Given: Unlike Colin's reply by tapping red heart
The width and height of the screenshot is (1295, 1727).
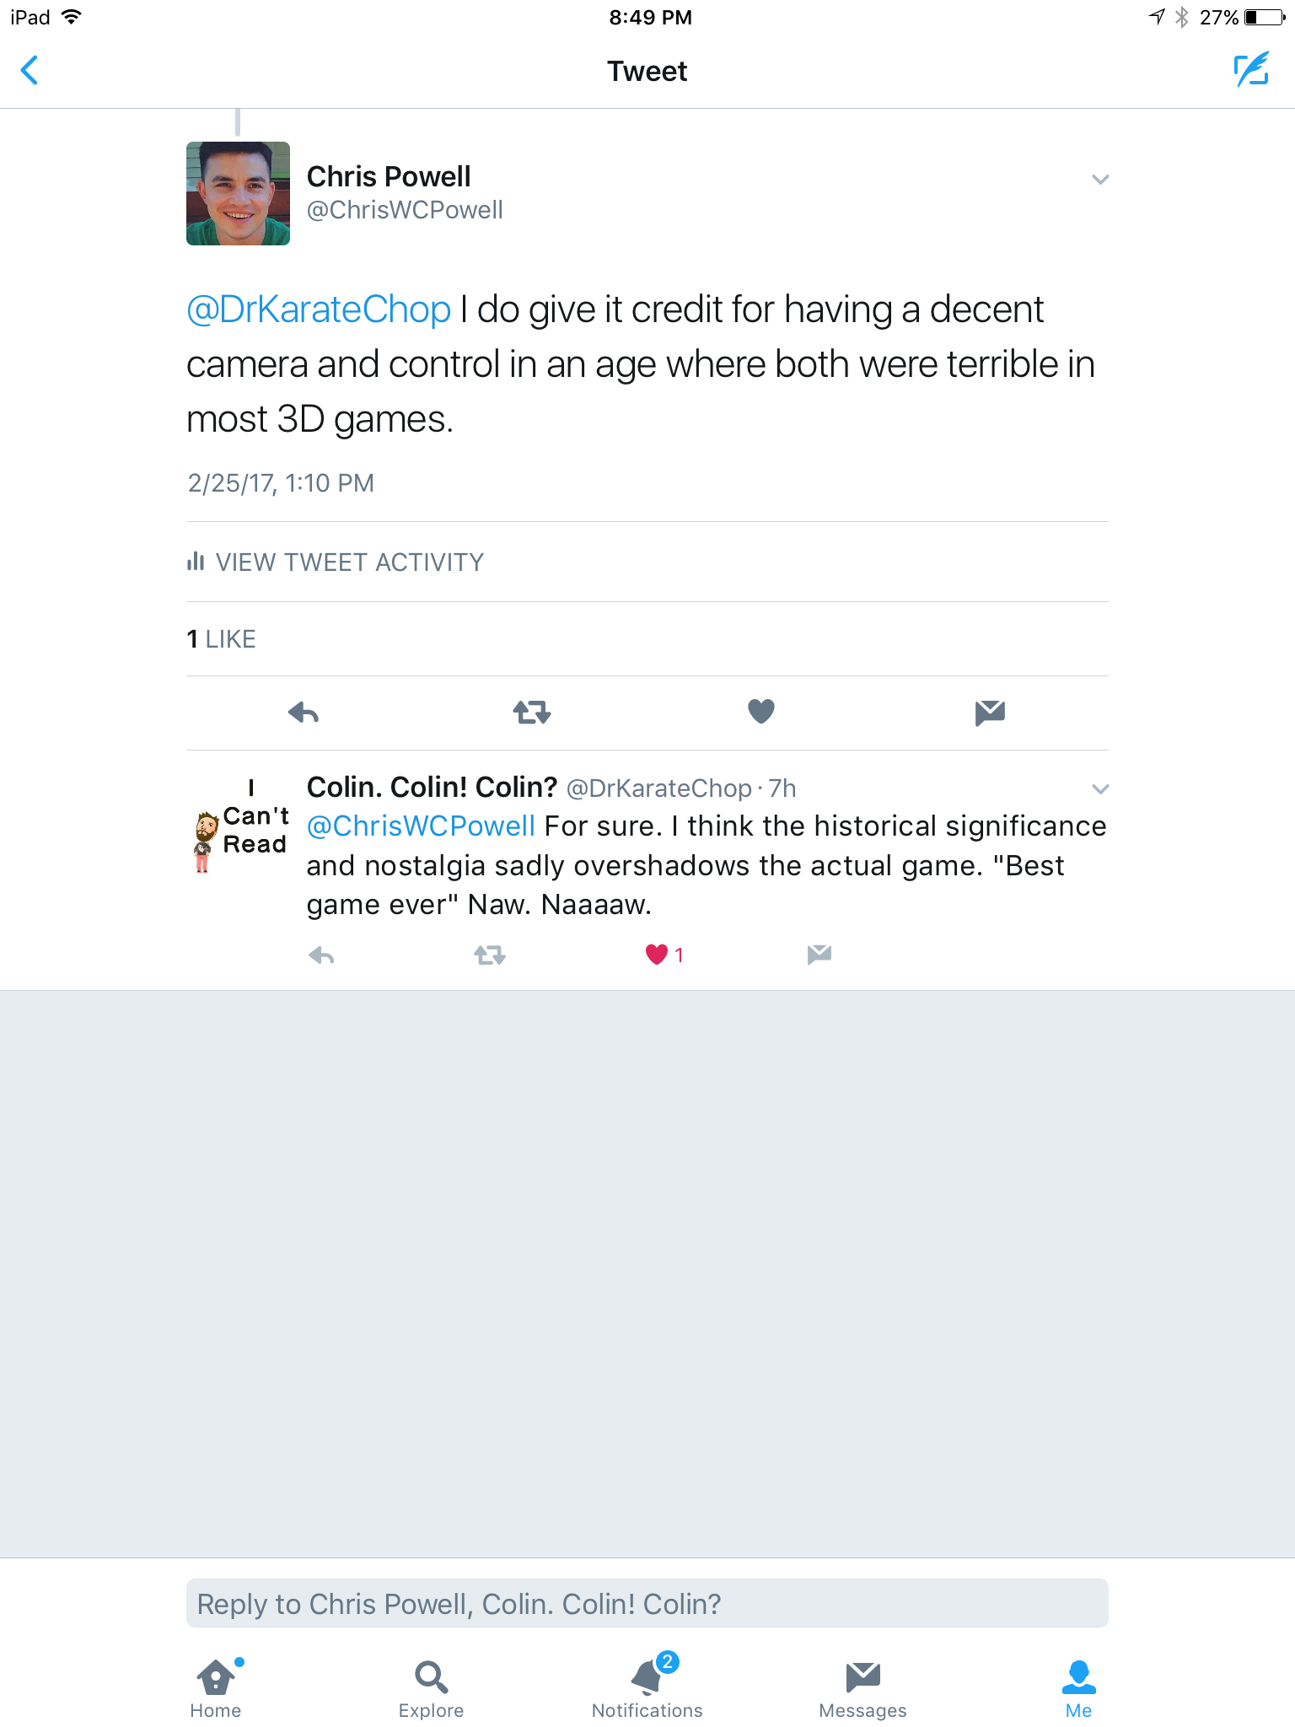Looking at the screenshot, I should pyautogui.click(x=657, y=955).
